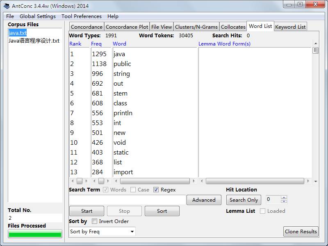
Task: Click the Clone Results button
Action: tap(301, 232)
